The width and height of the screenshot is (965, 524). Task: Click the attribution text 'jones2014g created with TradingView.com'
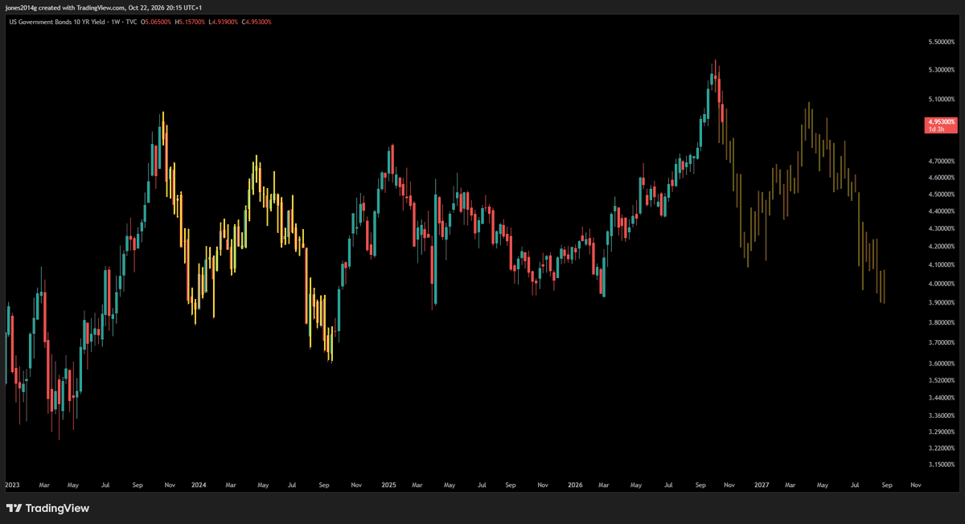click(64, 7)
